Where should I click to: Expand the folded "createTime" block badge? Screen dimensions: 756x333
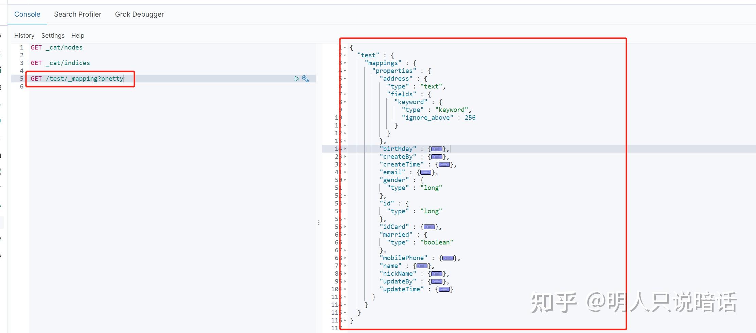[444, 164]
